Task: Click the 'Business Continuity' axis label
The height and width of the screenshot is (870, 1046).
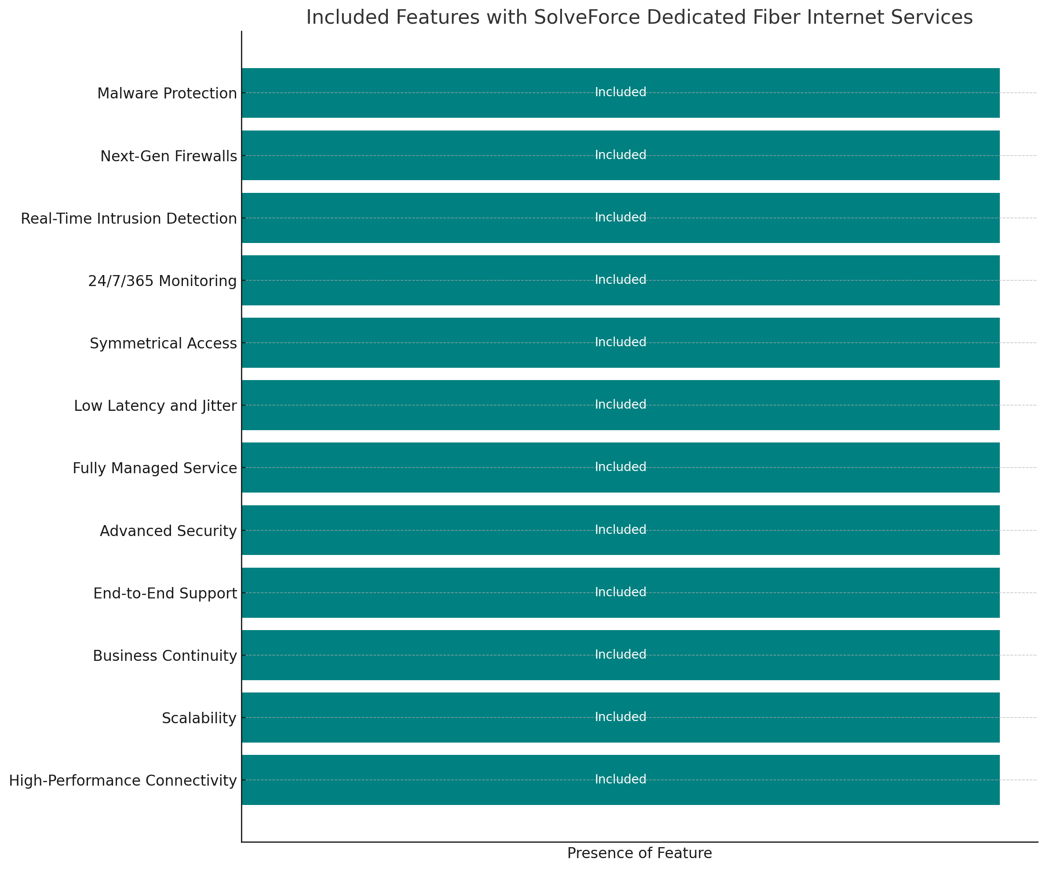Action: click(x=164, y=656)
